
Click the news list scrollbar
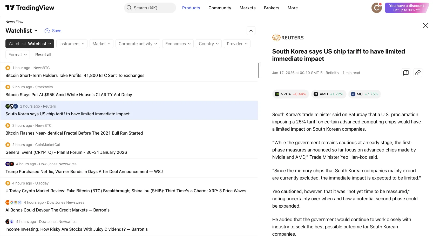[258, 70]
